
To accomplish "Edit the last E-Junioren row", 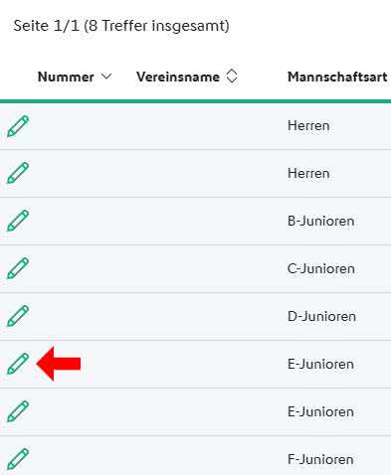I will tap(18, 411).
